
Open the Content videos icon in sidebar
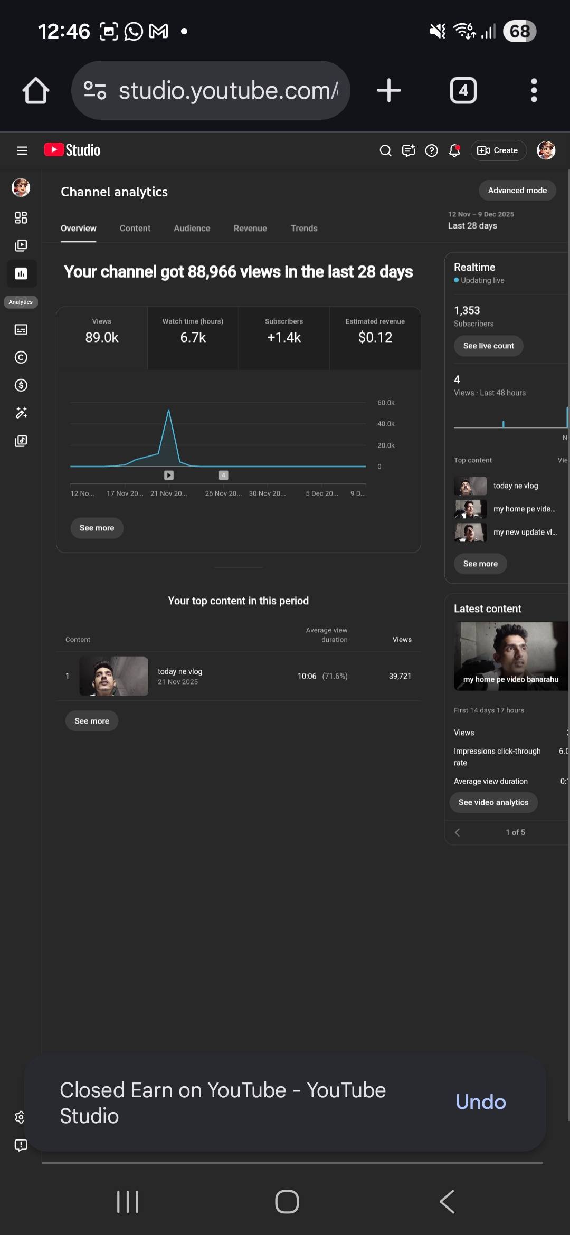pos(21,245)
